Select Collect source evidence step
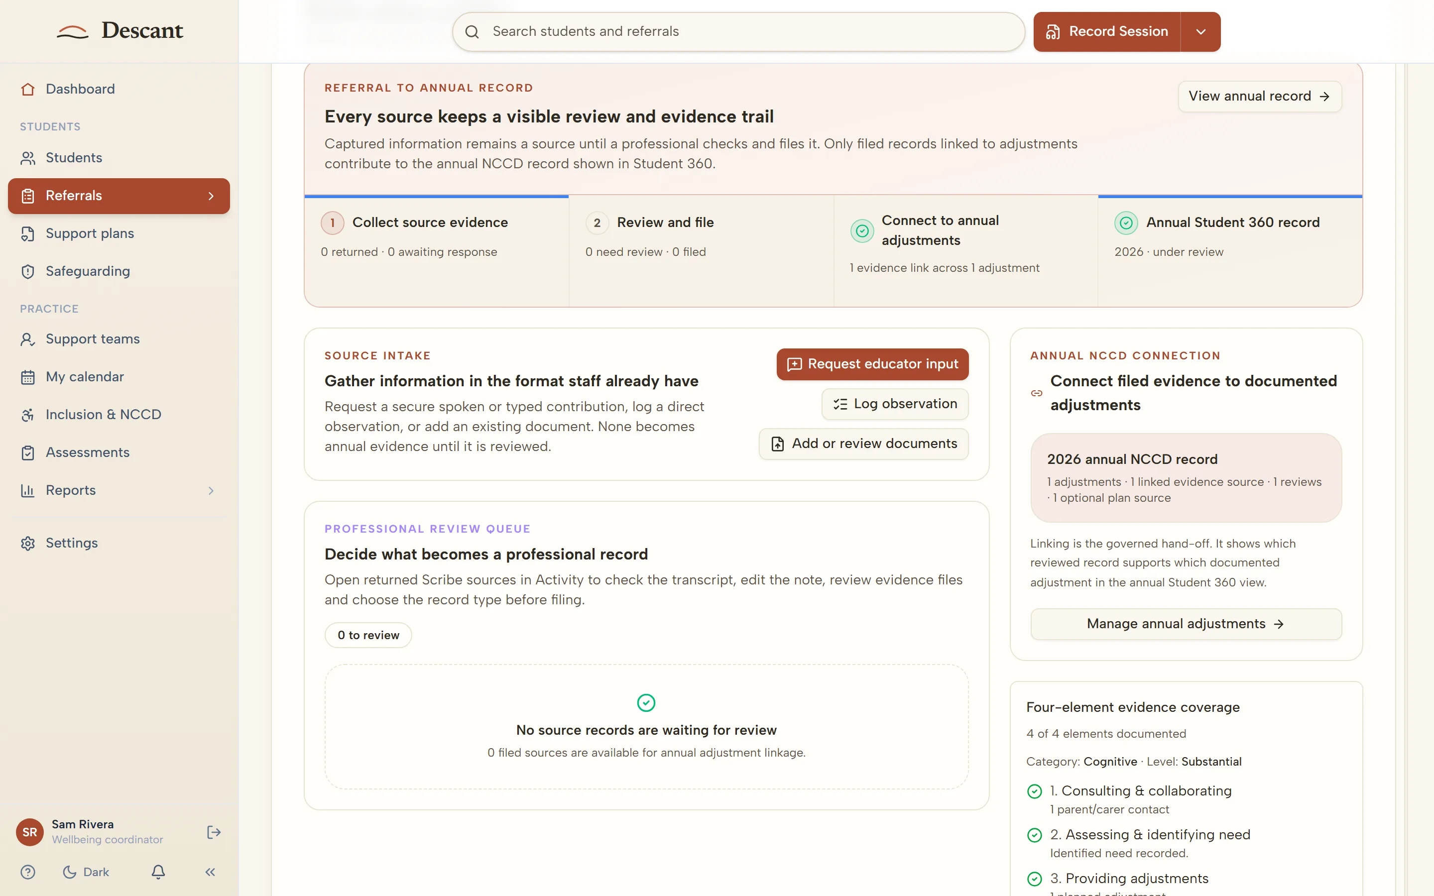Screen dimensions: 1434x896 point(437,251)
